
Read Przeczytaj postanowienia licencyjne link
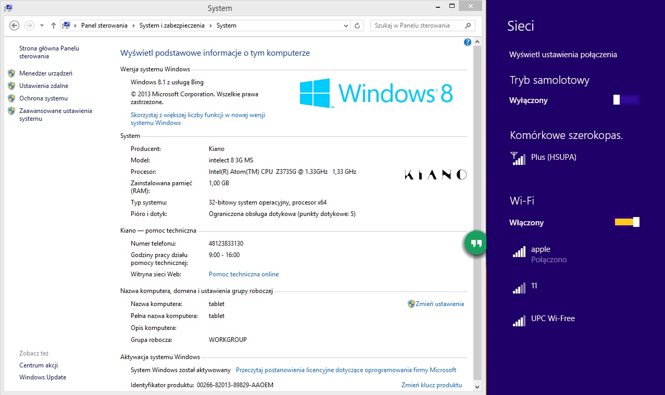(x=346, y=370)
